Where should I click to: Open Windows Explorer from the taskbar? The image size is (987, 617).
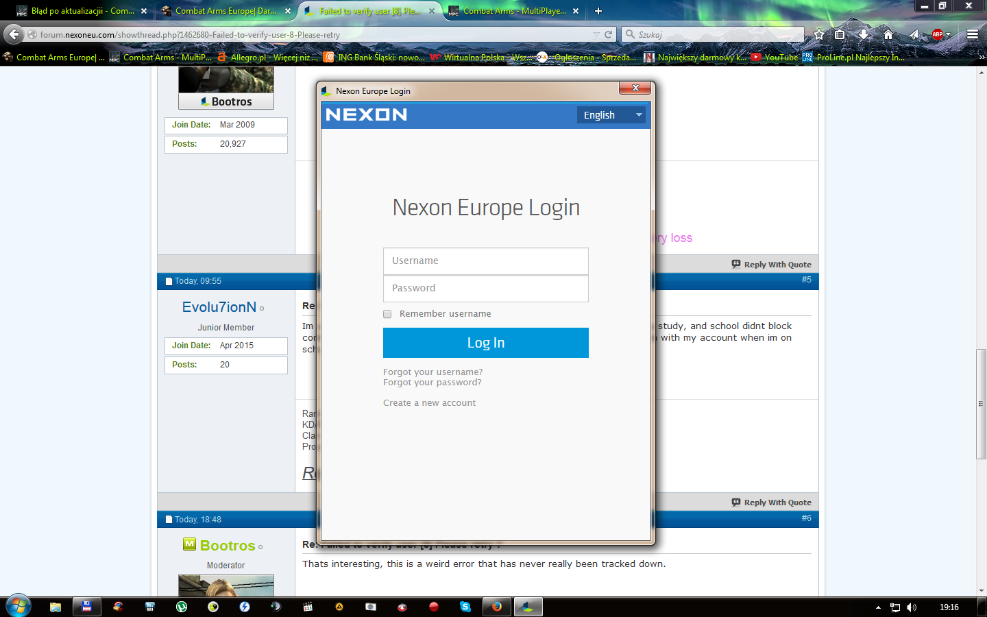56,607
